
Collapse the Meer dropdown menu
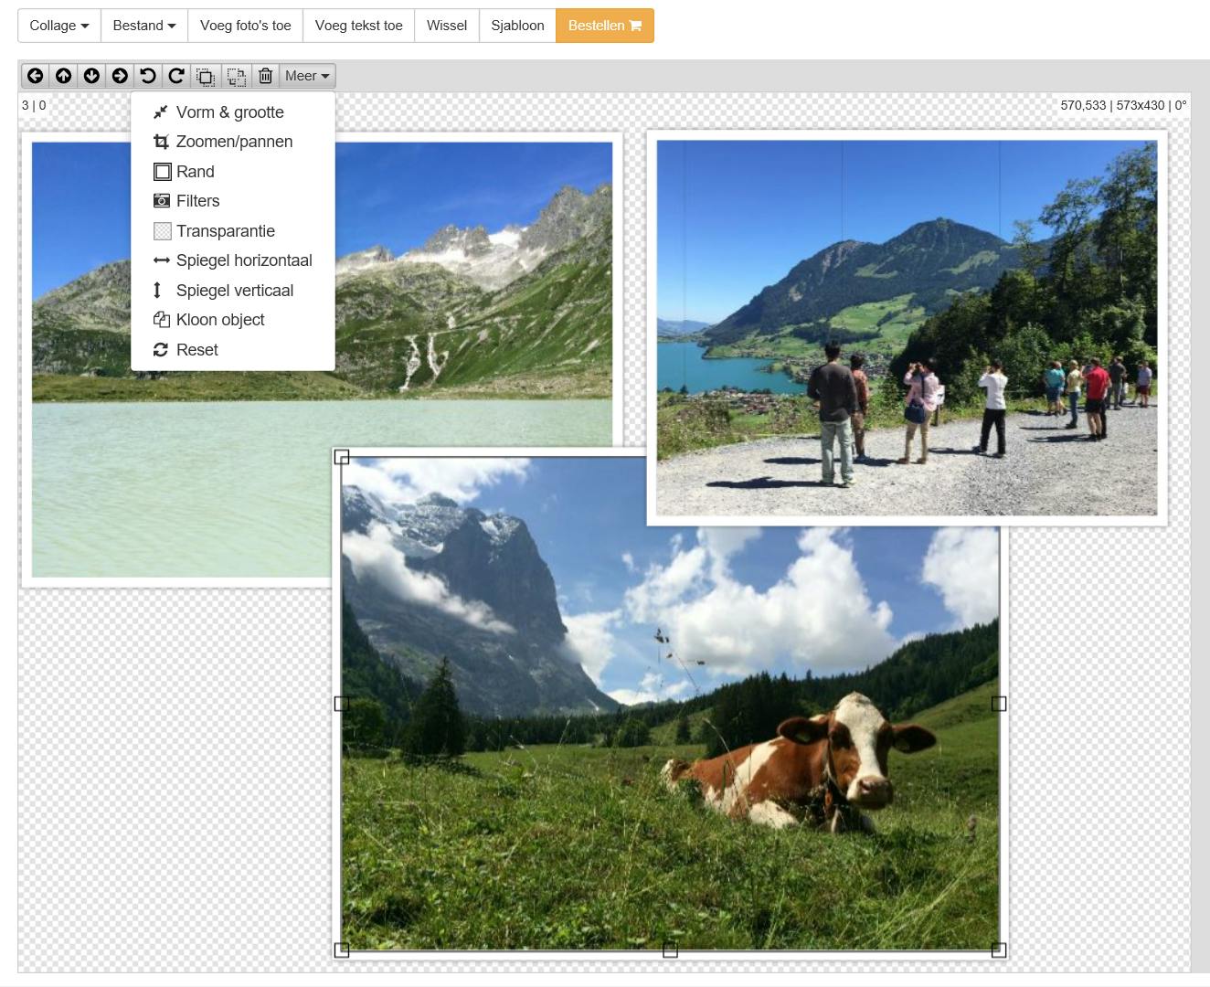coord(307,76)
